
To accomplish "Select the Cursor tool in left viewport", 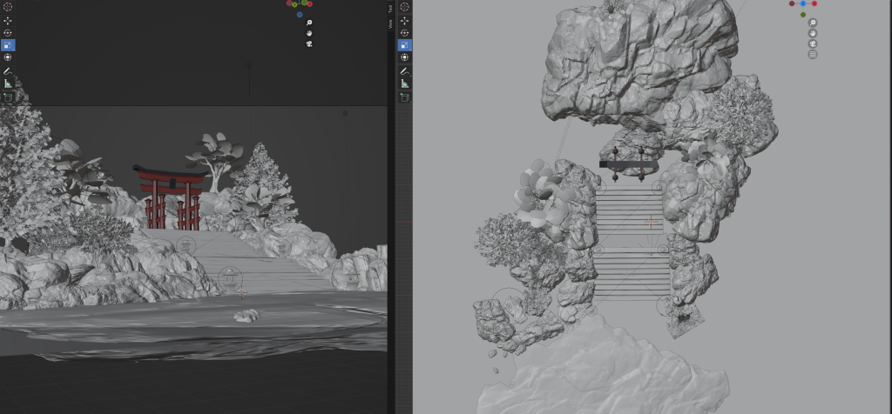I will click(8, 7).
